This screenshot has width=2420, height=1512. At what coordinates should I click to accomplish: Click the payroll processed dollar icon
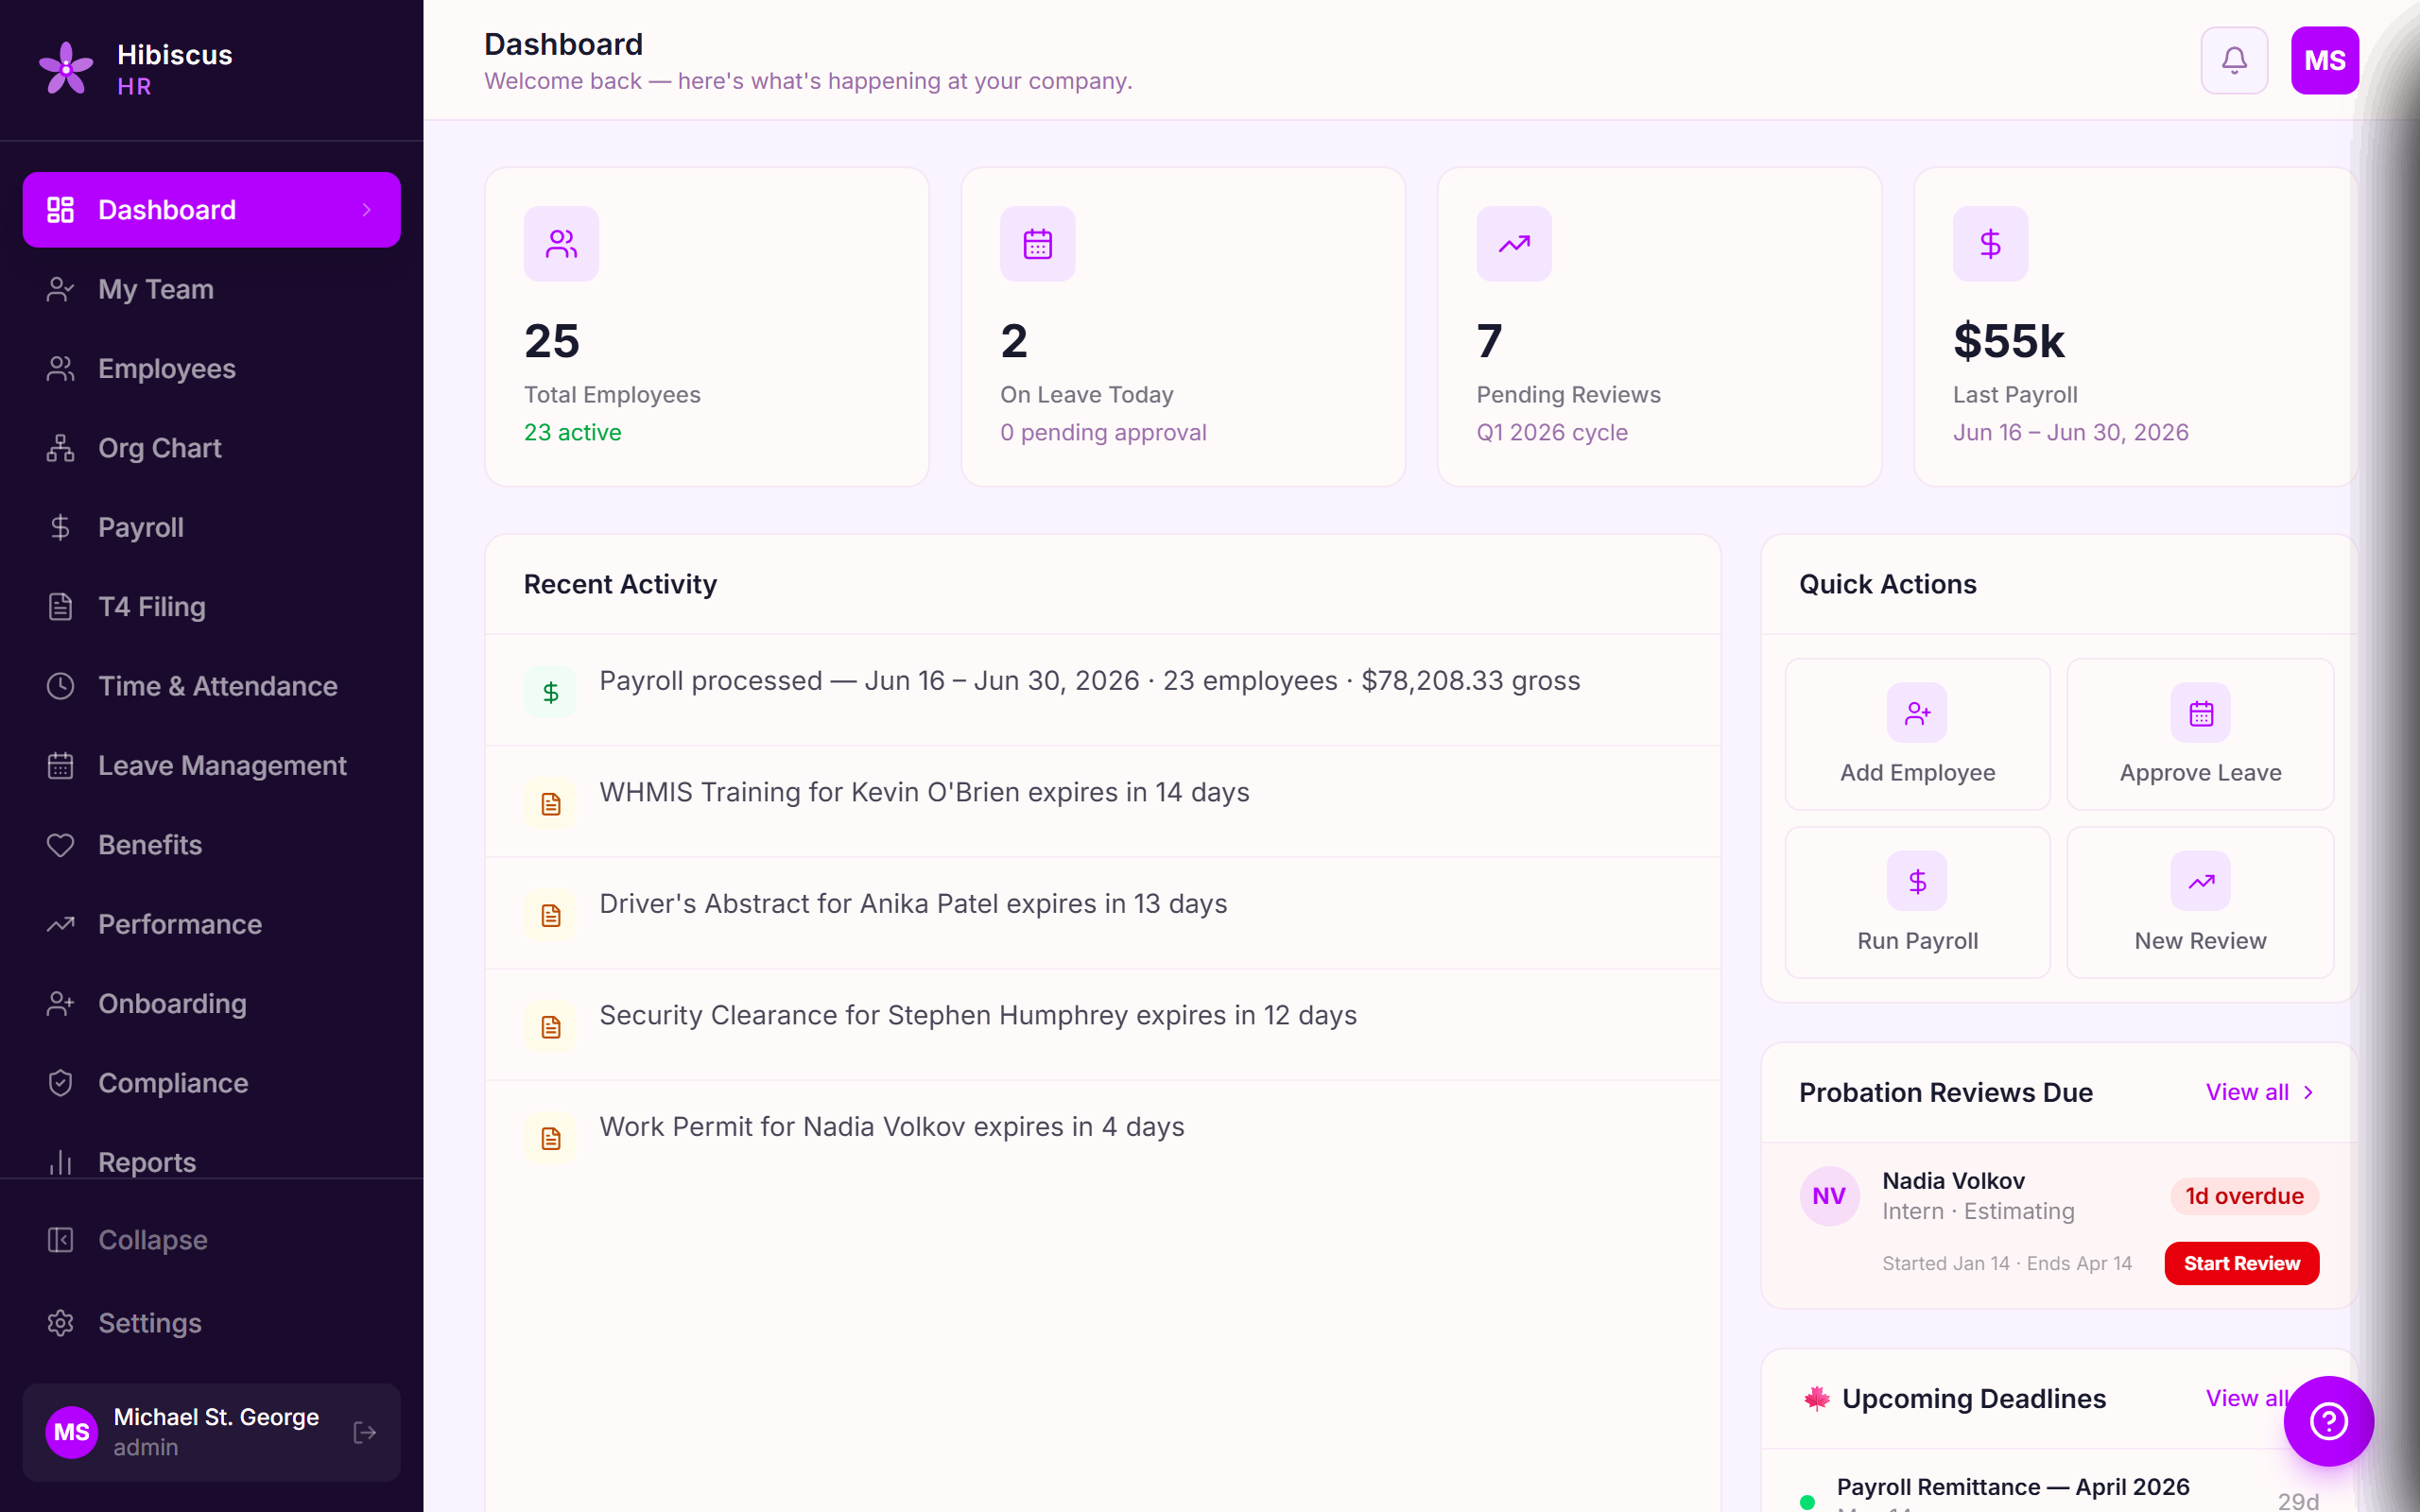[550, 692]
